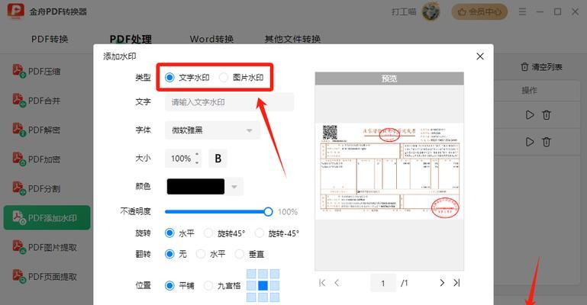Click the second row play icon
Viewport: 587px width, 305px height.
click(x=529, y=142)
